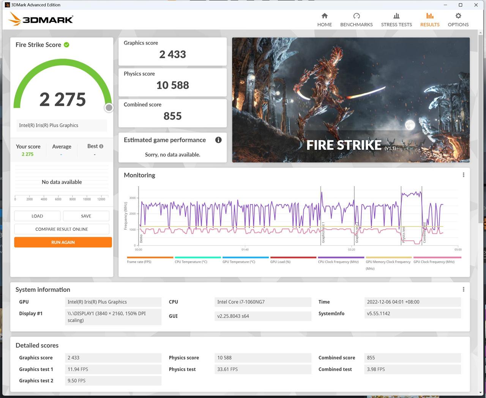Click the info icon next to Best
This screenshot has height=398, width=486.
coord(101,146)
